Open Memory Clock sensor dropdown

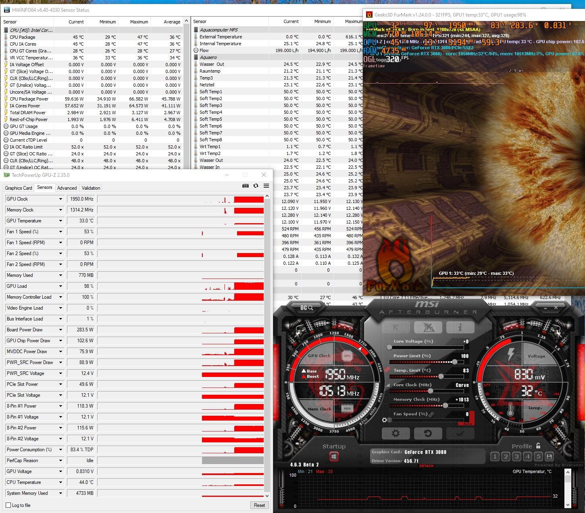(x=60, y=210)
